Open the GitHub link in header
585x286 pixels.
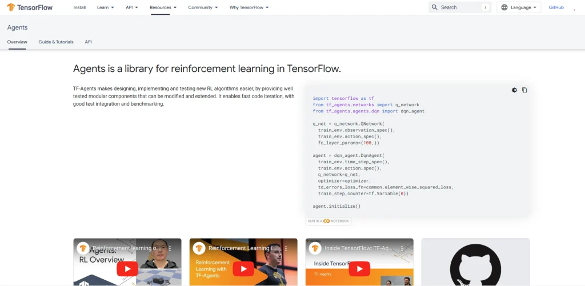click(x=556, y=7)
